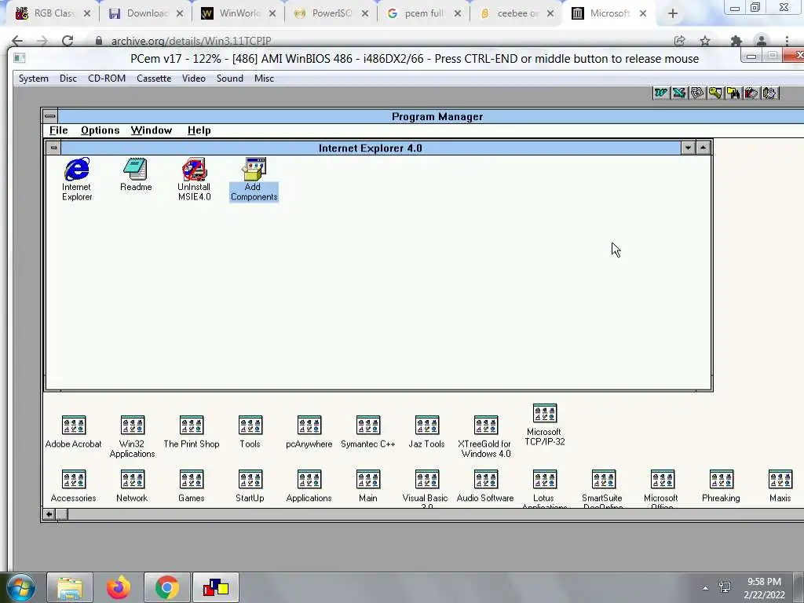Launch Word from the Office shortcut bar

(x=661, y=93)
